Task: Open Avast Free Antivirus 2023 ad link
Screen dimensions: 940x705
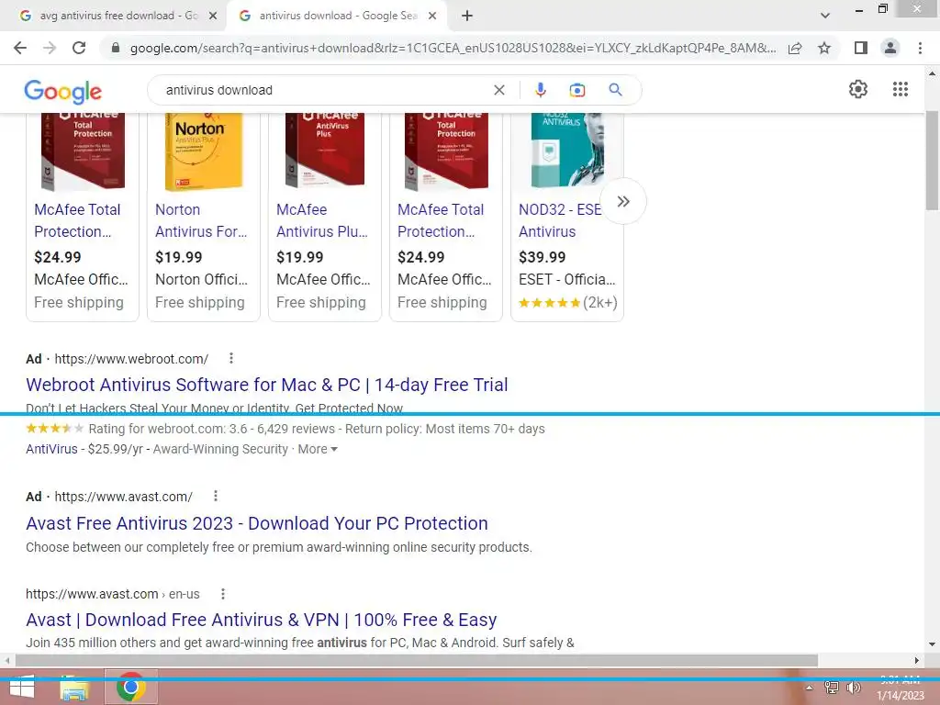Action: tap(257, 523)
